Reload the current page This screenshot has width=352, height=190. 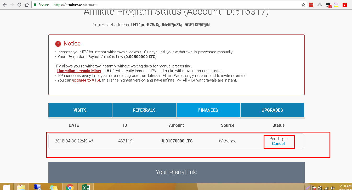click(19, 5)
